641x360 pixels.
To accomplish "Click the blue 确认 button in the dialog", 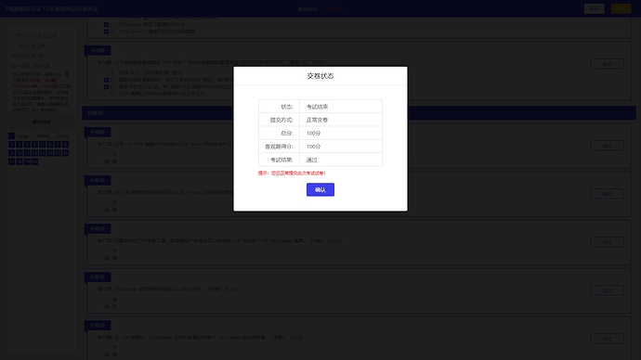I will pyautogui.click(x=320, y=189).
